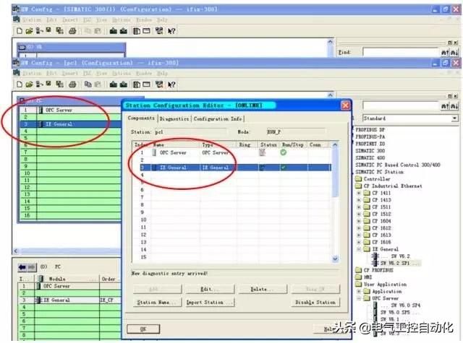463x343 pixels.
Task: Click Download icon in SIMATIC 300 window toolbar
Action: coord(114,30)
